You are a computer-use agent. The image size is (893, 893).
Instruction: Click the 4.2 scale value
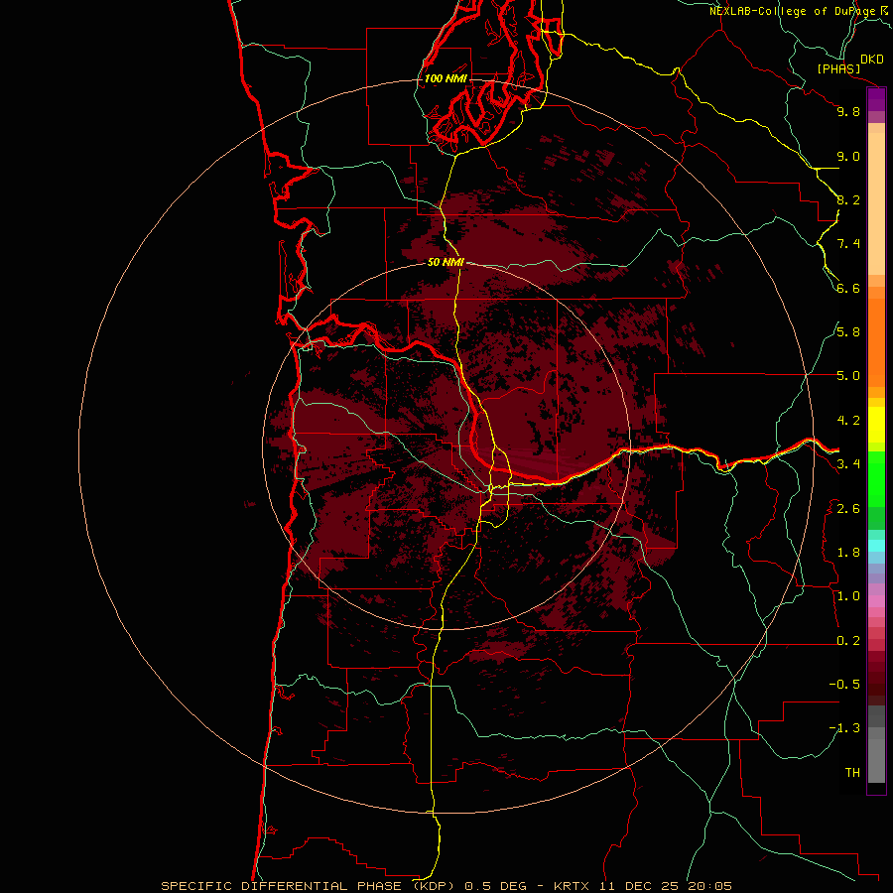click(x=848, y=421)
